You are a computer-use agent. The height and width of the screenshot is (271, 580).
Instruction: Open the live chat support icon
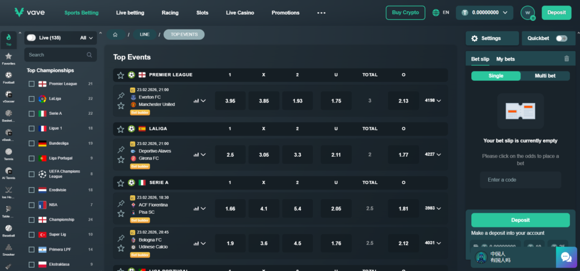(566, 257)
